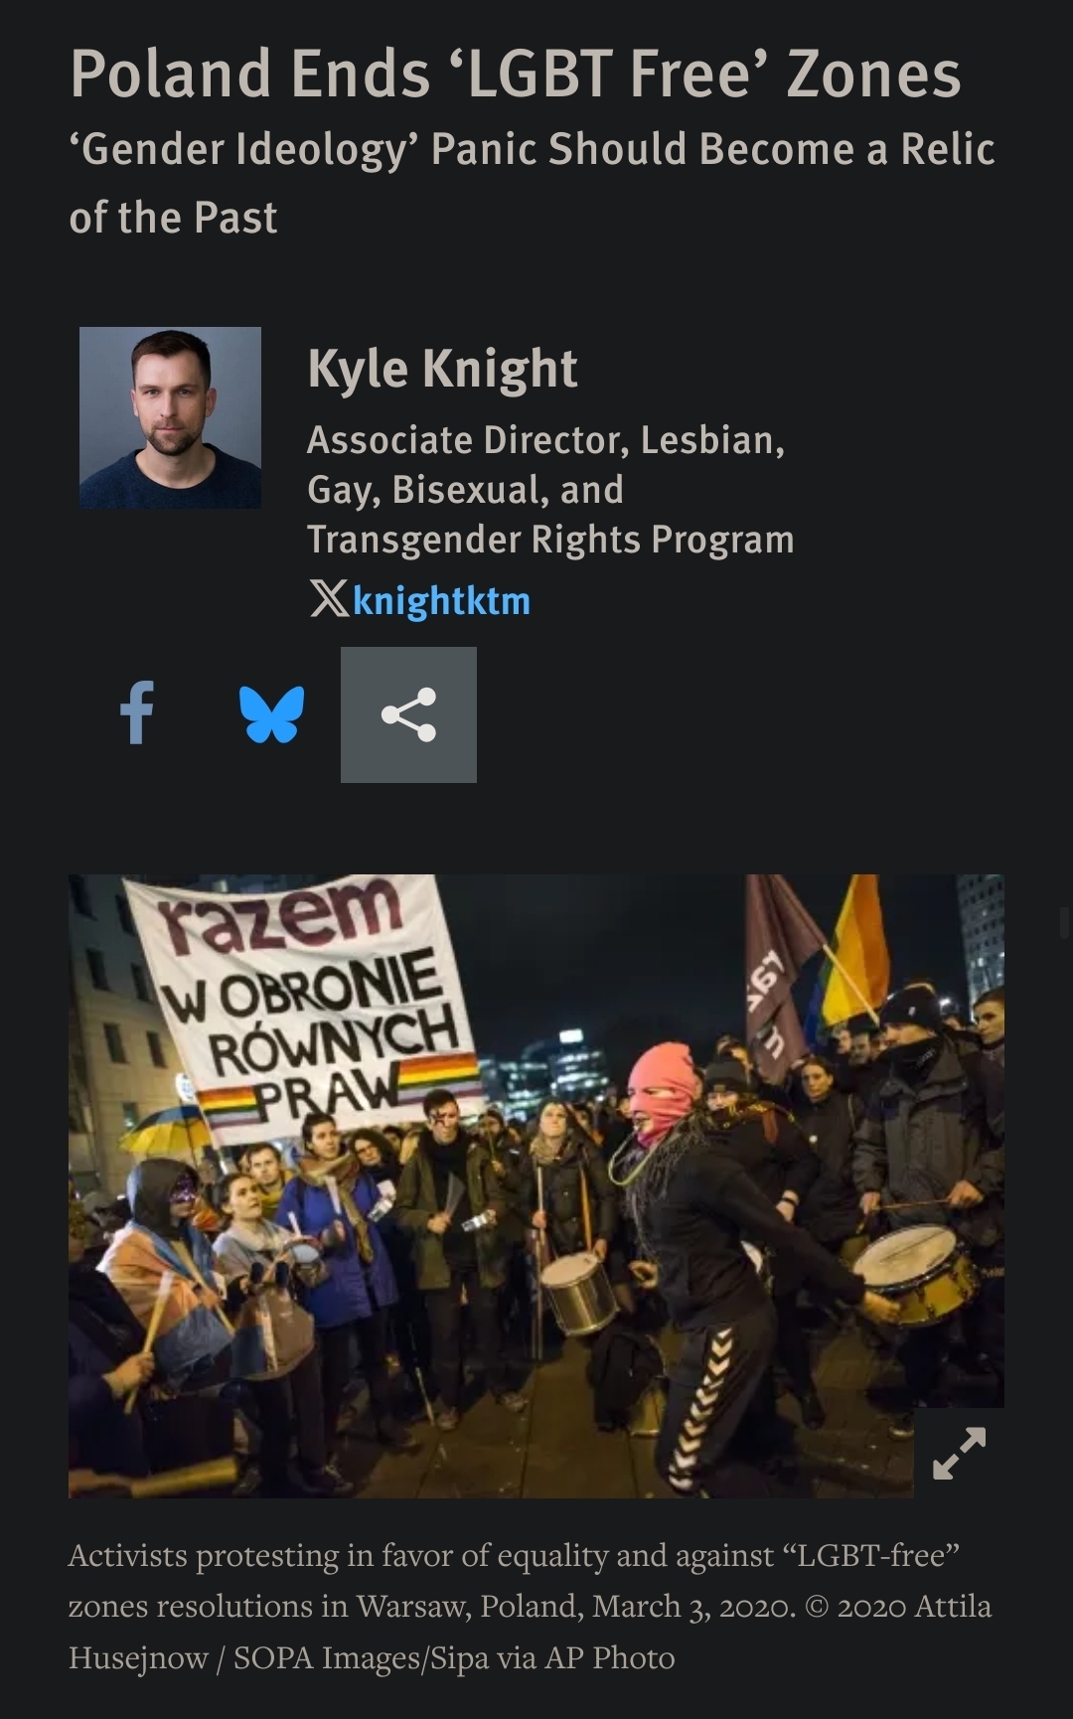Screen dimensions: 1073x1719
Task: Open knightktm profile link
Action: click(441, 601)
